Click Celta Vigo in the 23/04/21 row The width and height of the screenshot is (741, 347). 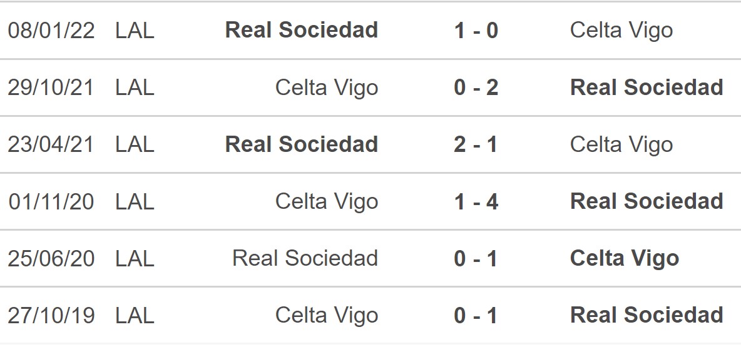click(621, 144)
